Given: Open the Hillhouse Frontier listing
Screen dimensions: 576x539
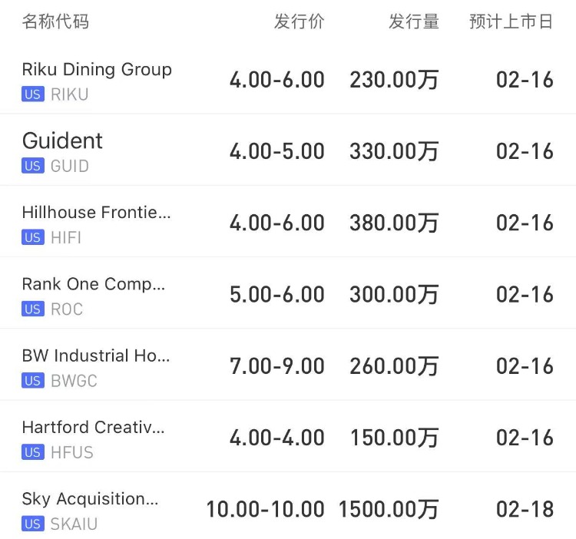Looking at the screenshot, I should tap(96, 213).
